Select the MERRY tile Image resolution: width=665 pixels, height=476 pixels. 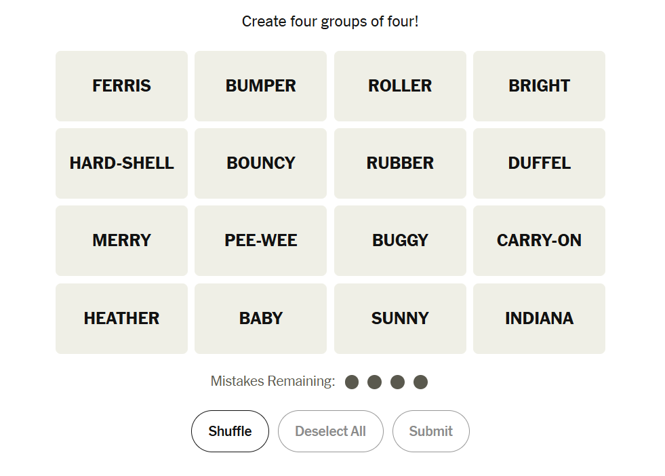(121, 241)
